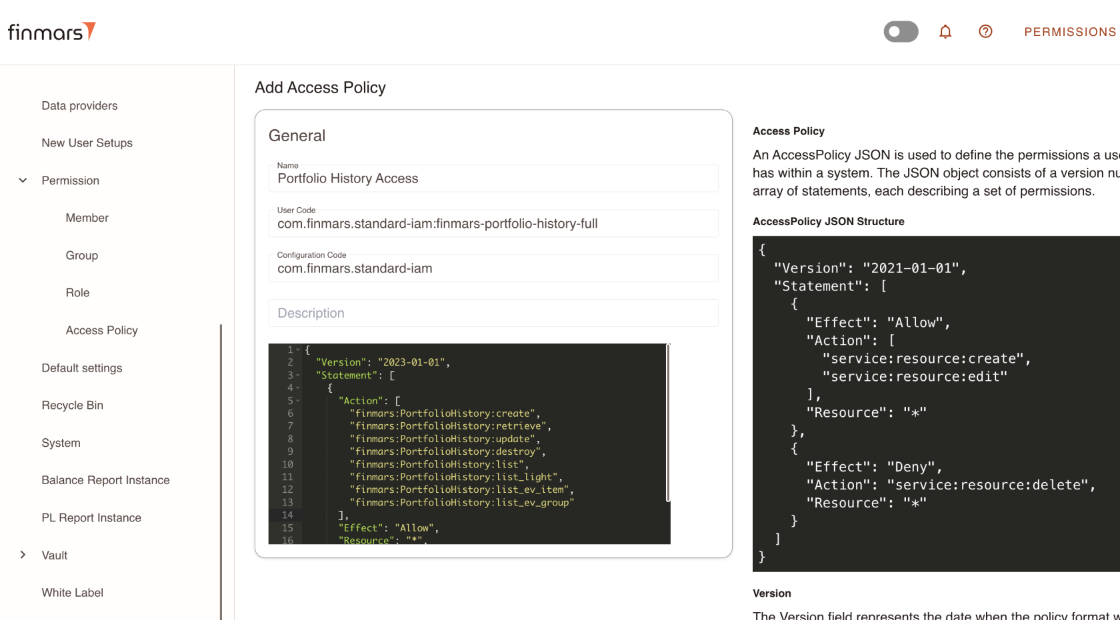Fold the Statement array at line 3
This screenshot has width=1120, height=620.
[x=298, y=376]
